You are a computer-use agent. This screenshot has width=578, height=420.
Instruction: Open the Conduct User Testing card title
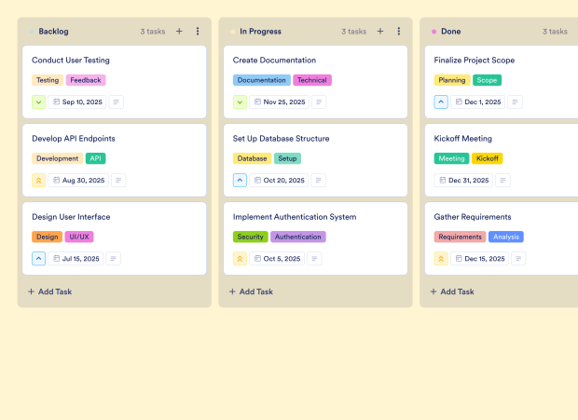(x=71, y=61)
